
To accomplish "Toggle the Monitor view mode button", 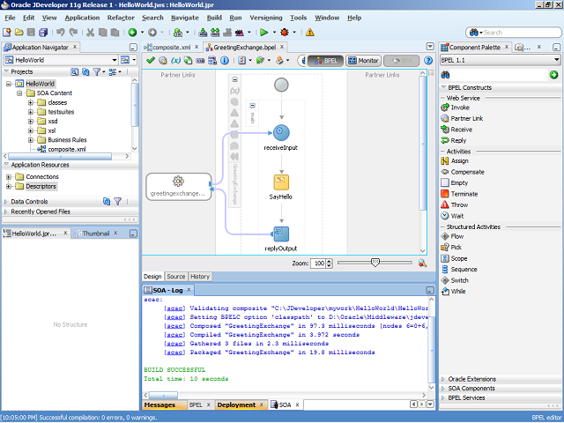I will (x=364, y=61).
